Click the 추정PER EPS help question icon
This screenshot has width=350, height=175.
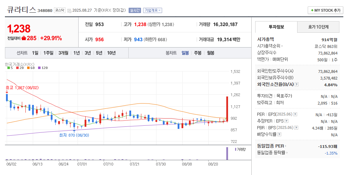(287, 121)
